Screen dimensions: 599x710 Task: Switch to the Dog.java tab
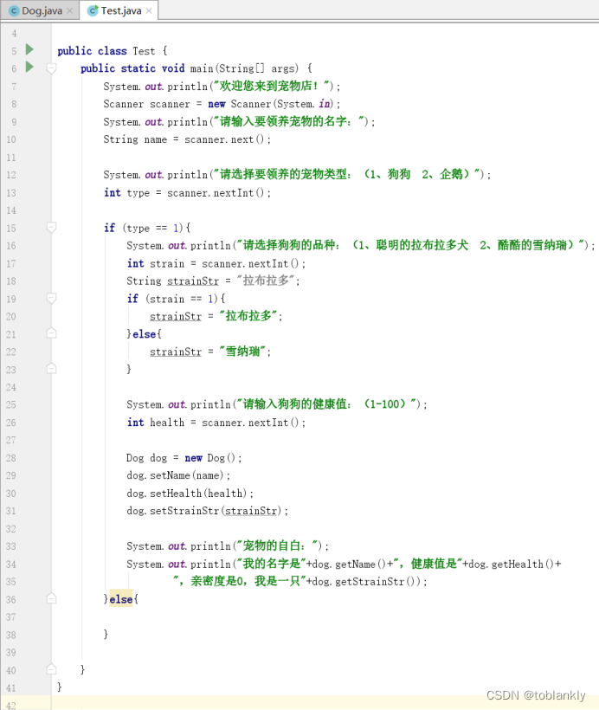(42, 10)
